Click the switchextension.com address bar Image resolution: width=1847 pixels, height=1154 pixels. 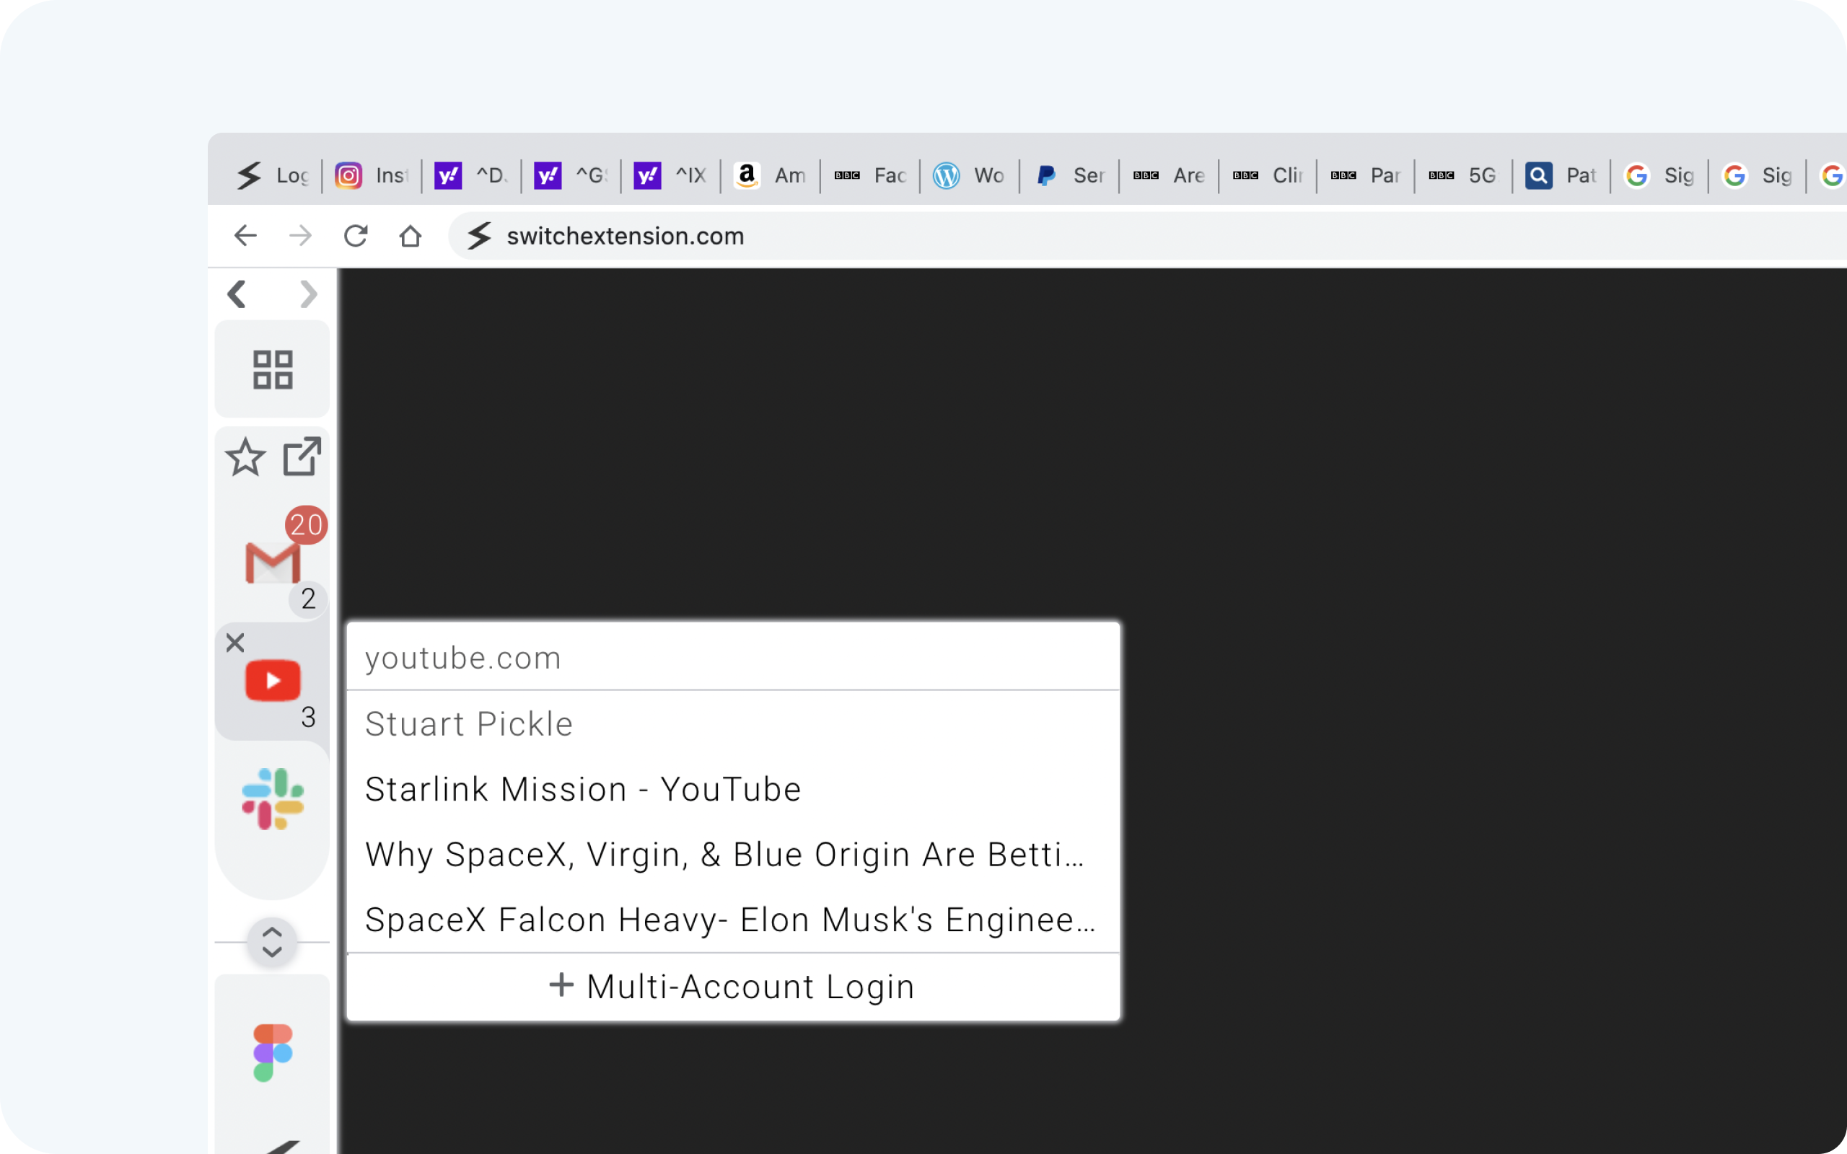point(624,236)
